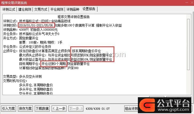Click the 保存方案 button
The image size is (194, 114).
(x=25, y=109)
